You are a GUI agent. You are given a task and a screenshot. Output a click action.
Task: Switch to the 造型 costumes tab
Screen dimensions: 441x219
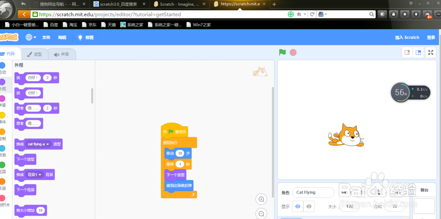(x=34, y=54)
